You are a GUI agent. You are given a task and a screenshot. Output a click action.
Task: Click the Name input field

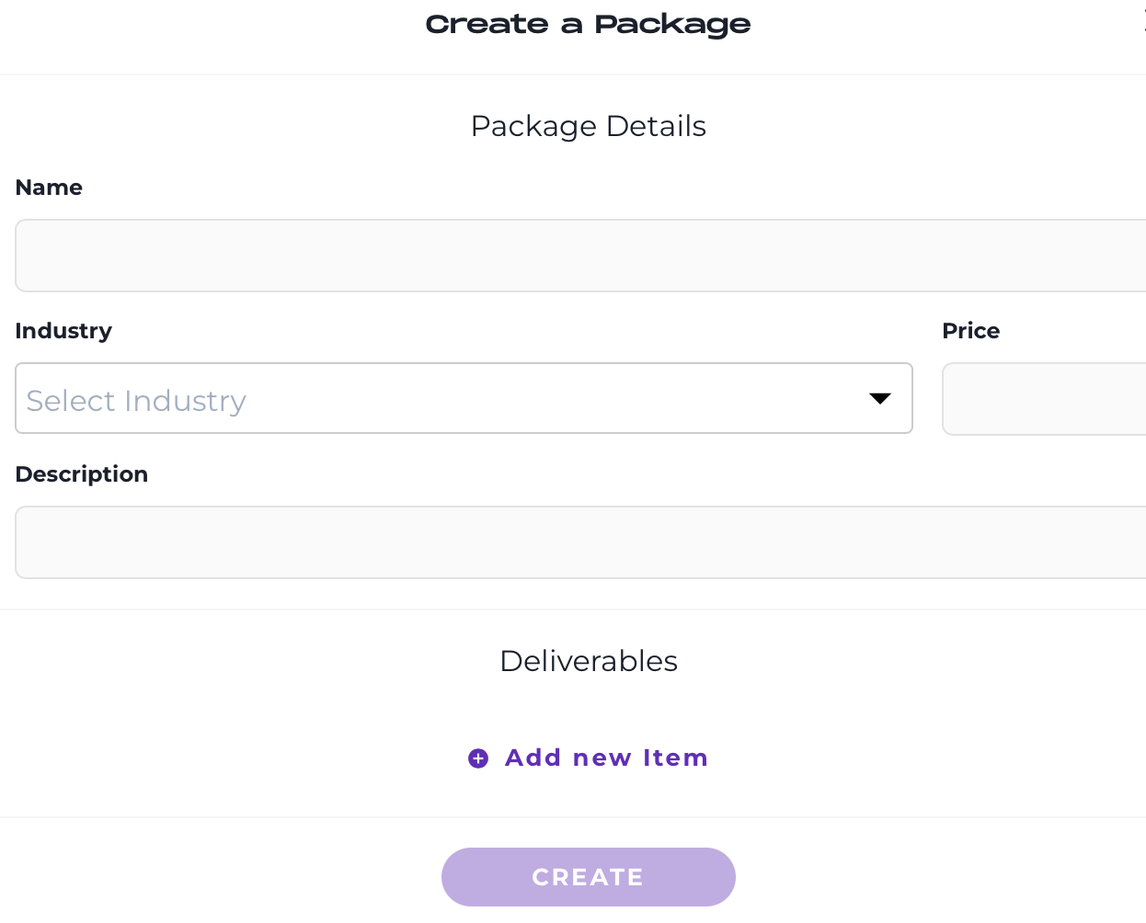(x=580, y=256)
